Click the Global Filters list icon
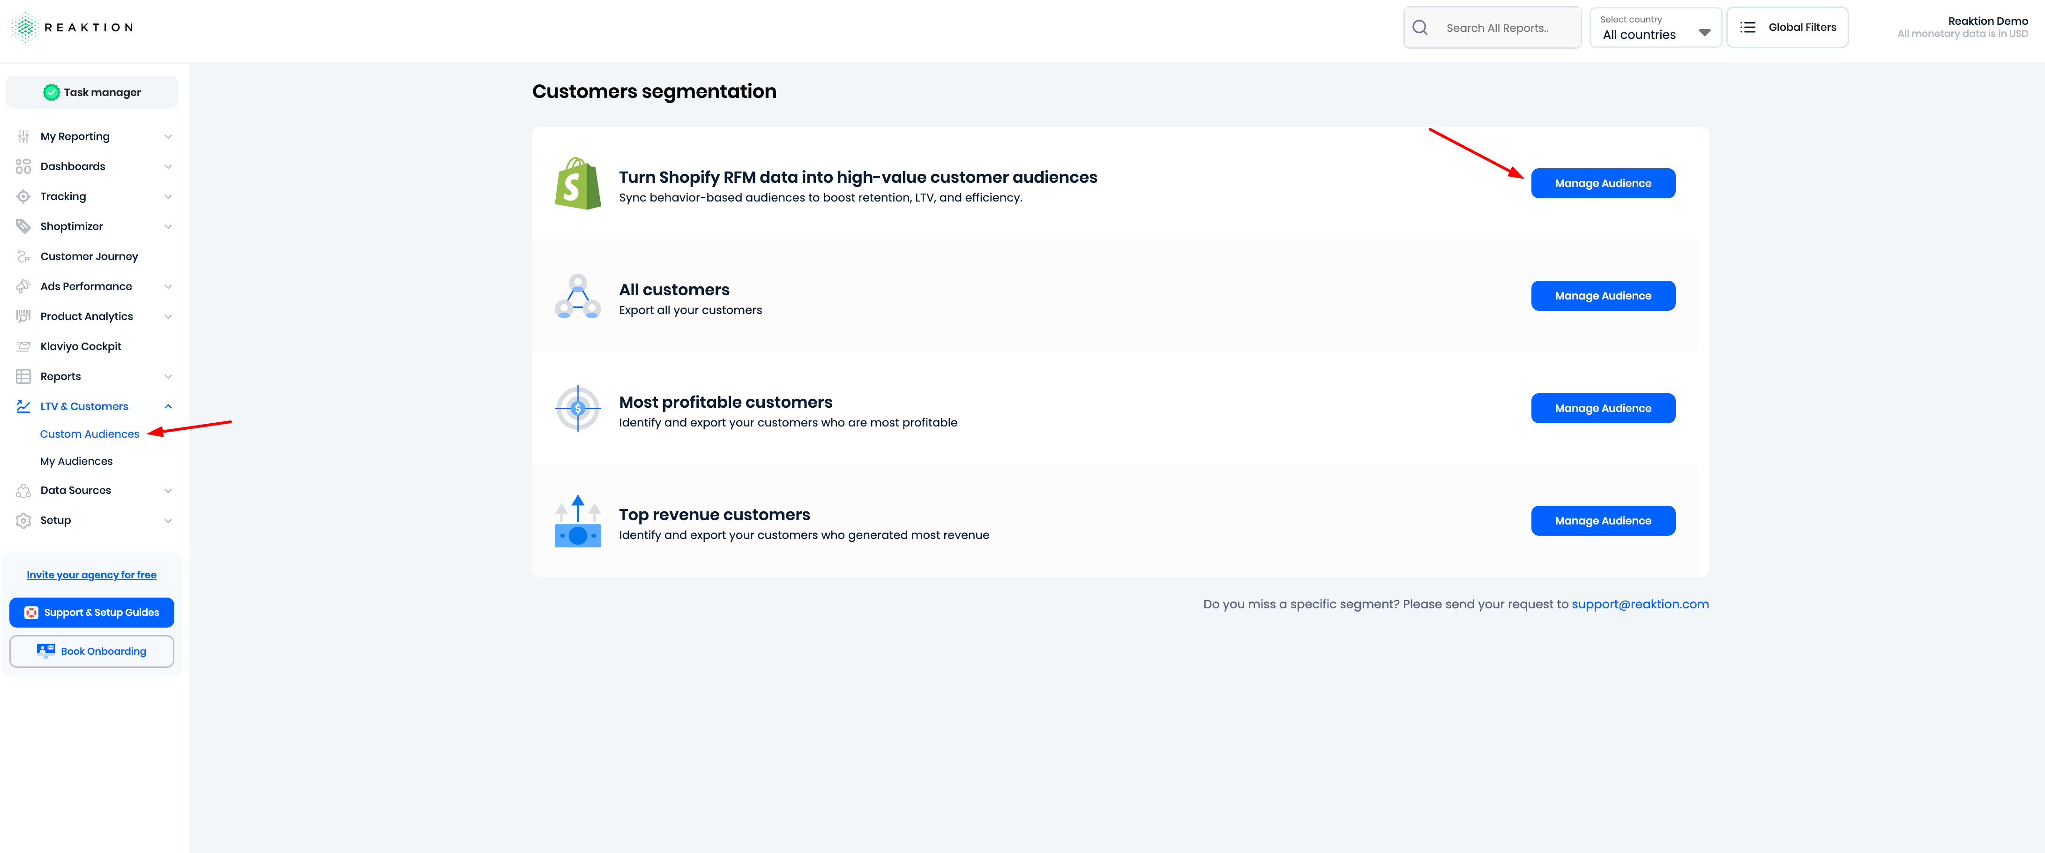Viewport: 2045px width, 853px height. click(1747, 27)
